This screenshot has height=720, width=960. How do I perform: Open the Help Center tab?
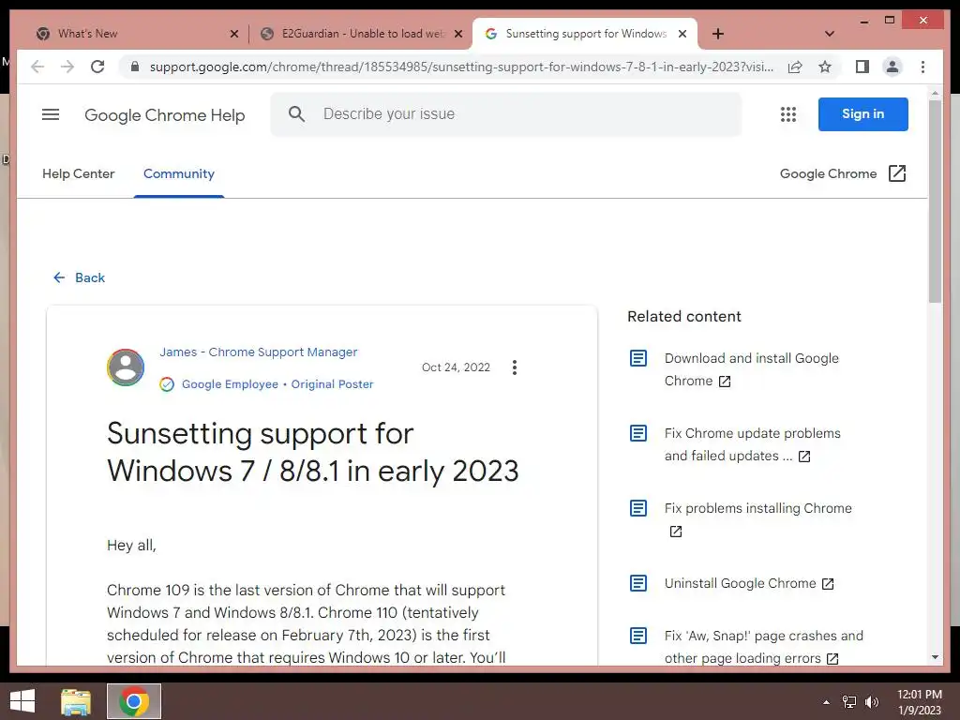coord(79,173)
